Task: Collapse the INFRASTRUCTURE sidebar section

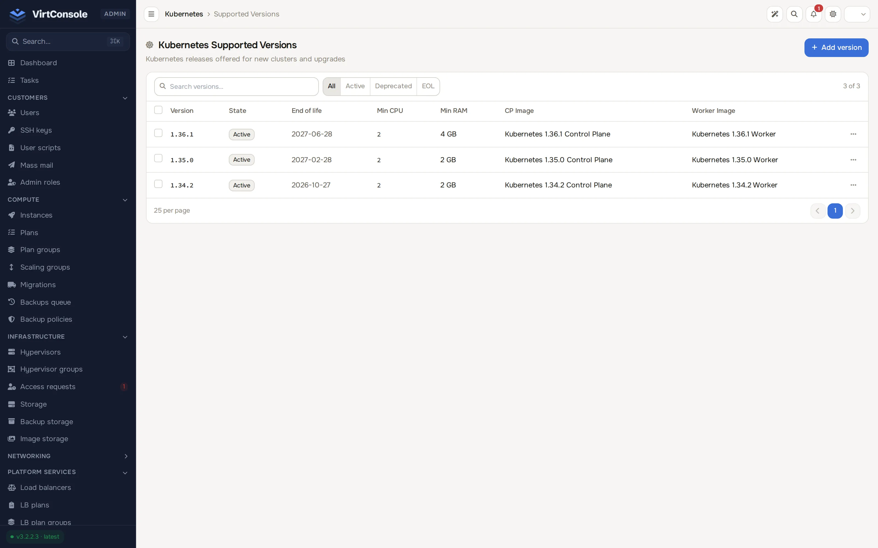Action: [x=68, y=337]
